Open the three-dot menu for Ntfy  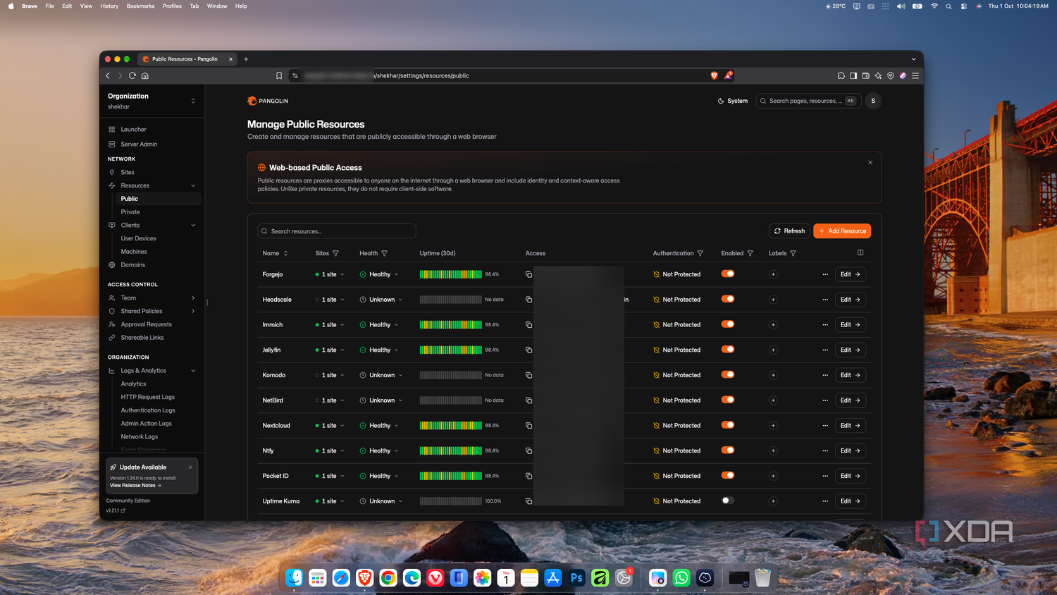click(x=825, y=450)
